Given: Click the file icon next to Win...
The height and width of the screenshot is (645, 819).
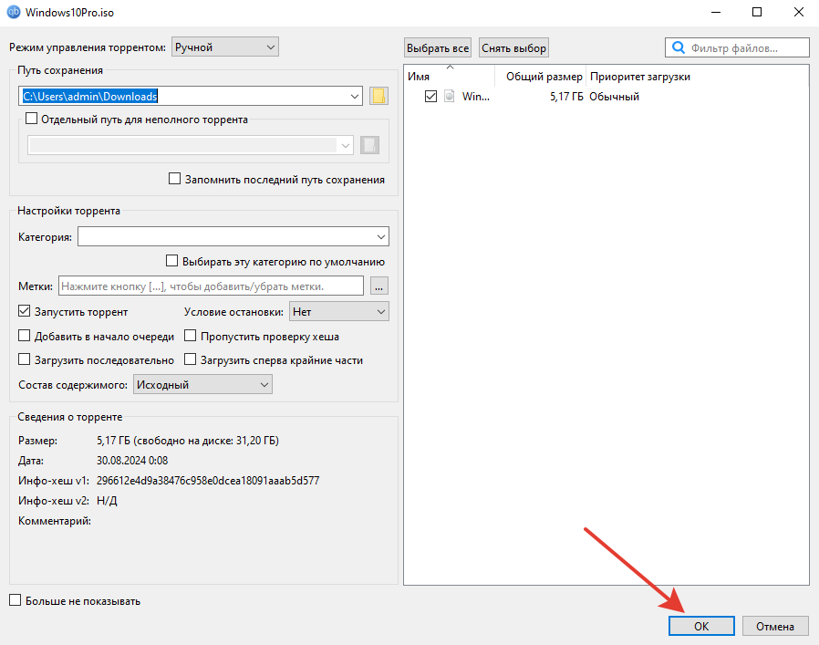Looking at the screenshot, I should pos(450,96).
